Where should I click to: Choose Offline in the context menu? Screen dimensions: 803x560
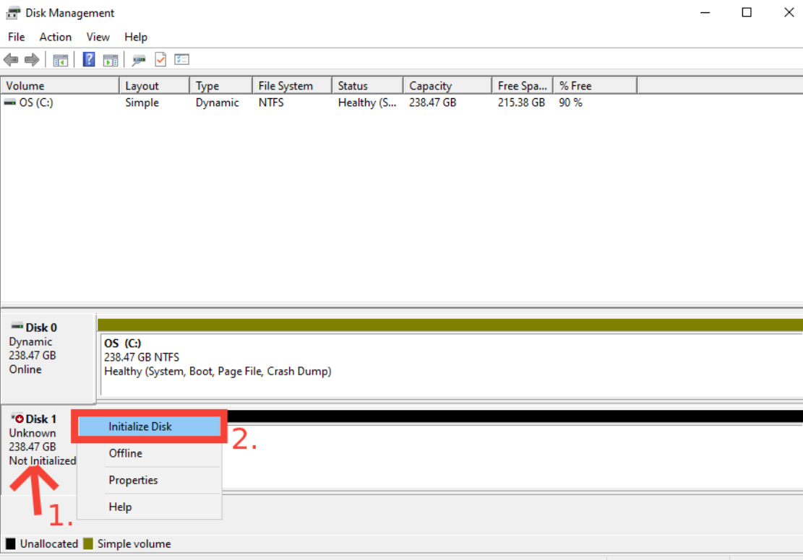coord(125,453)
